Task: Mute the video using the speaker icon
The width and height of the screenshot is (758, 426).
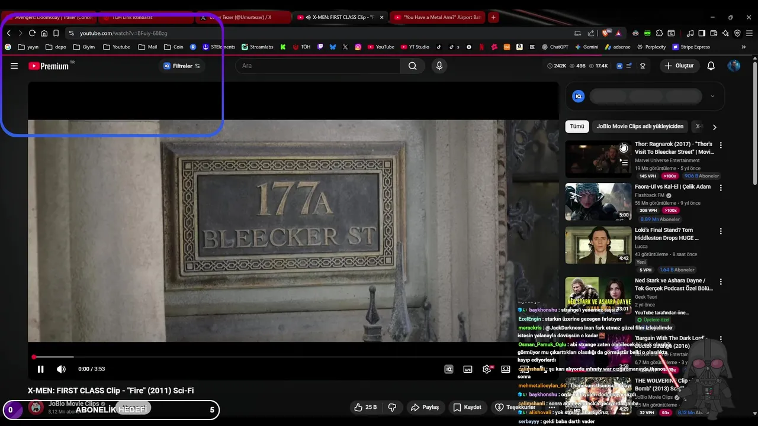Action: click(61, 369)
